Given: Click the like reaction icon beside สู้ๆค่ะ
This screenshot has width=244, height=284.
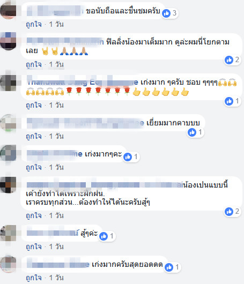Looking at the screenshot, I should pyautogui.click(x=103, y=236).
